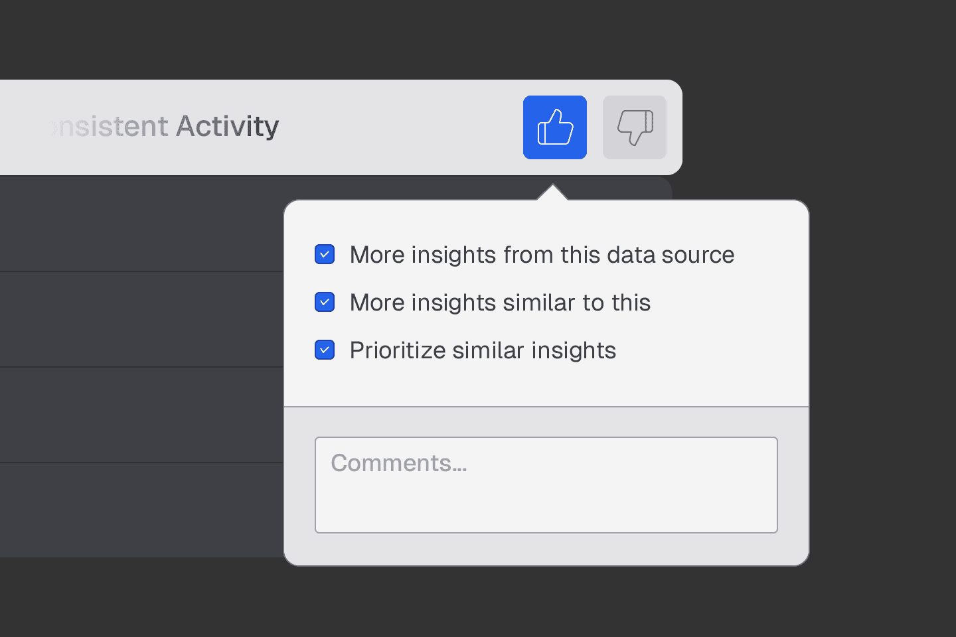Click the gray footer area below the Comments box
956x637 pixels.
pyautogui.click(x=546, y=549)
